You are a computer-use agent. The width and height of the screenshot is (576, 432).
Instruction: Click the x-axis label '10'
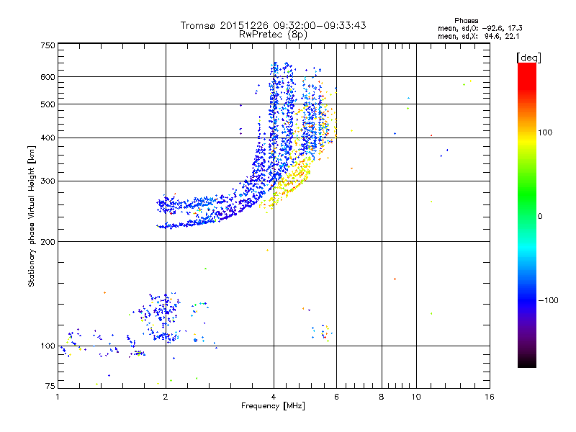pyautogui.click(x=416, y=397)
